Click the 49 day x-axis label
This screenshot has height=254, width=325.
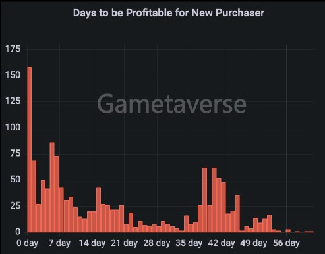pos(254,243)
